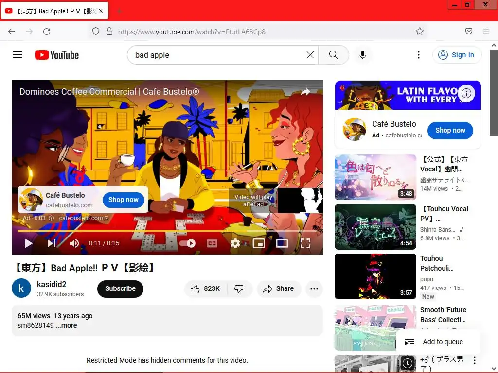Select Add to queue option

[438, 342]
